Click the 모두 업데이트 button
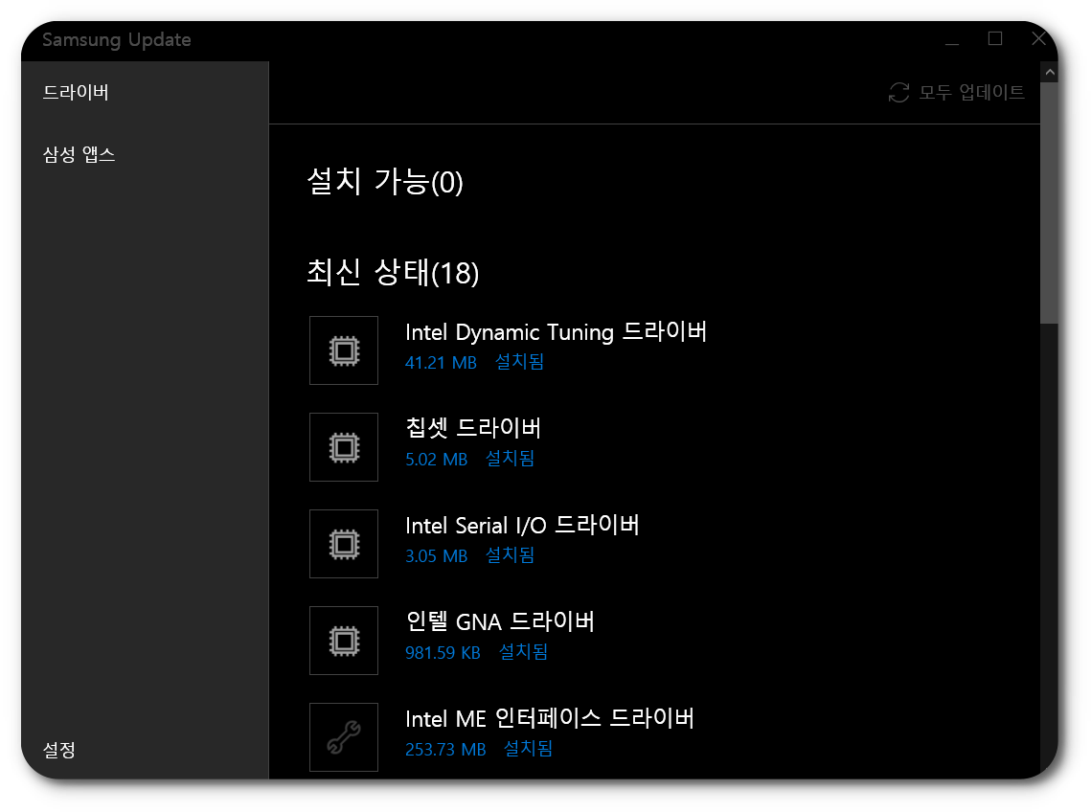This screenshot has height=812, width=1091. point(972,92)
